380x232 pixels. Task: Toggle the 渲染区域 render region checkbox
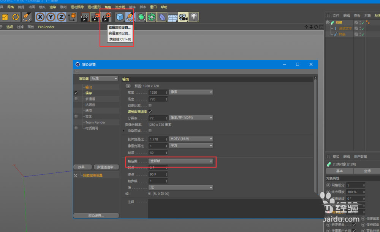150,131
